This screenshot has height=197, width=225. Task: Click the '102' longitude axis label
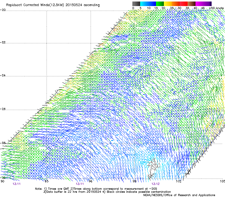179,181
